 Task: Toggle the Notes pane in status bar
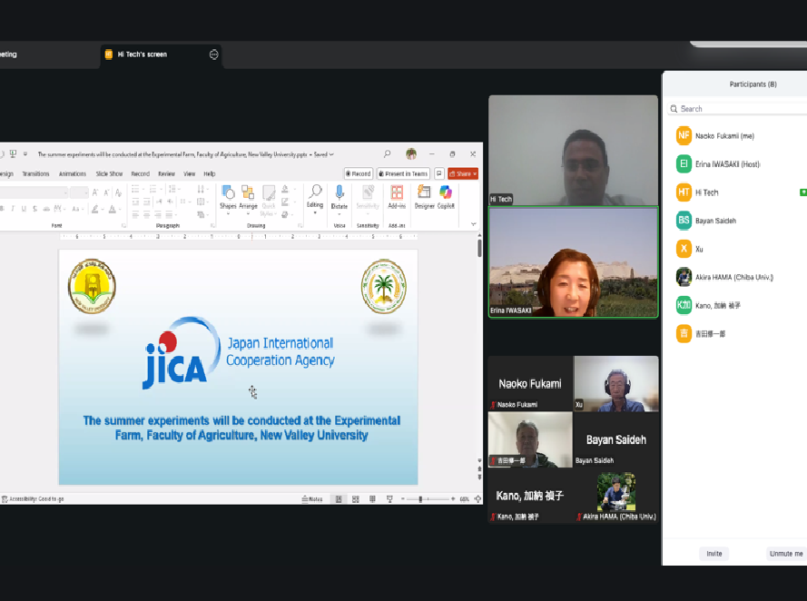[x=313, y=499]
